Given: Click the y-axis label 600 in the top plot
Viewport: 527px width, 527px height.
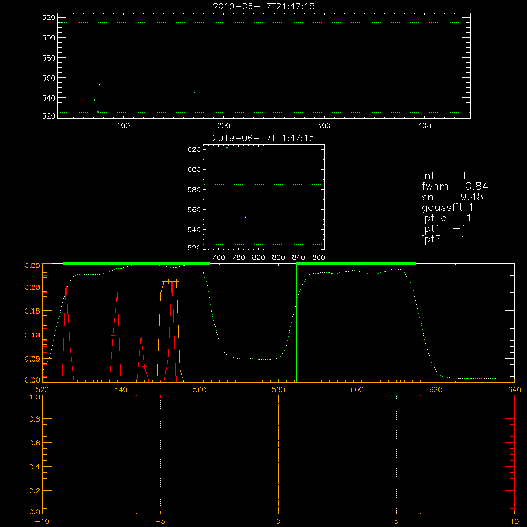Looking at the screenshot, I should pos(48,37).
